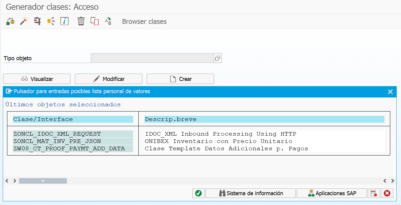Open the blue information icon

click(64, 21)
